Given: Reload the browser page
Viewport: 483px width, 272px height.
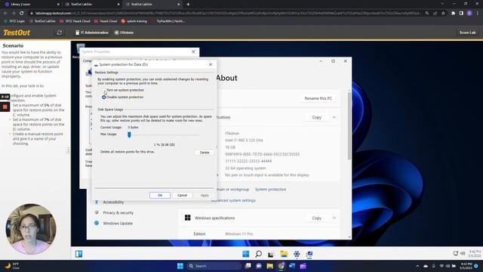Looking at the screenshot, I should click(21, 14).
